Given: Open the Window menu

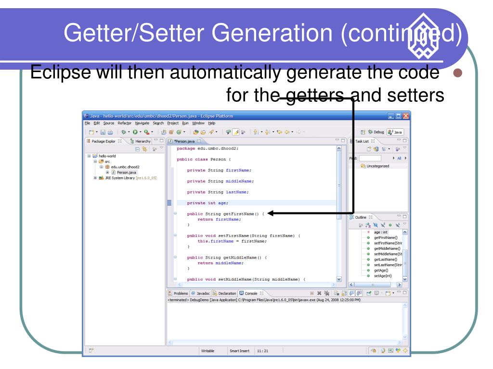Looking at the screenshot, I should [198, 123].
